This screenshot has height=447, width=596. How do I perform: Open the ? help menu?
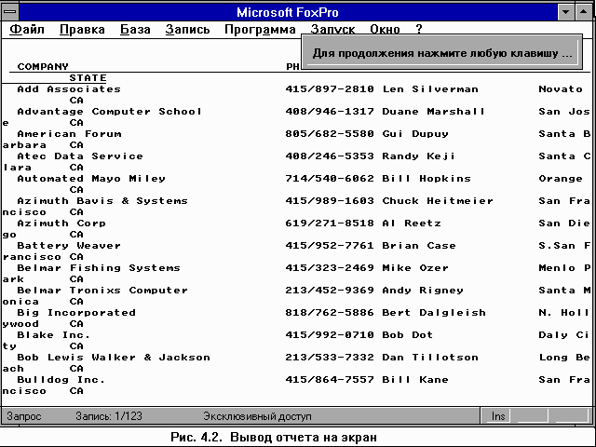point(419,30)
